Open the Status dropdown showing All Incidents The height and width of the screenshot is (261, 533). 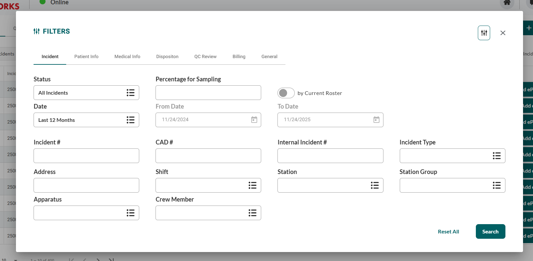86,93
